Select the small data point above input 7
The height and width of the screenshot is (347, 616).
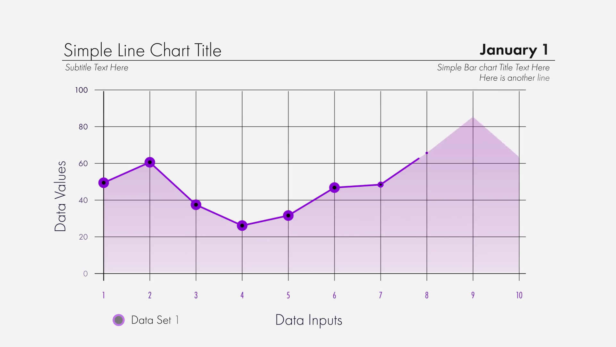(381, 185)
